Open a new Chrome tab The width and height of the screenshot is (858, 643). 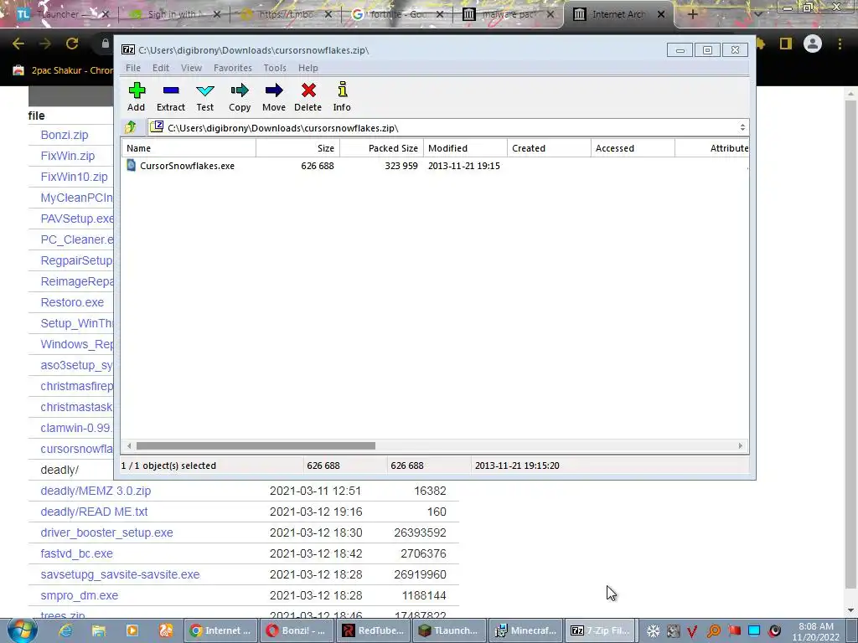point(692,14)
